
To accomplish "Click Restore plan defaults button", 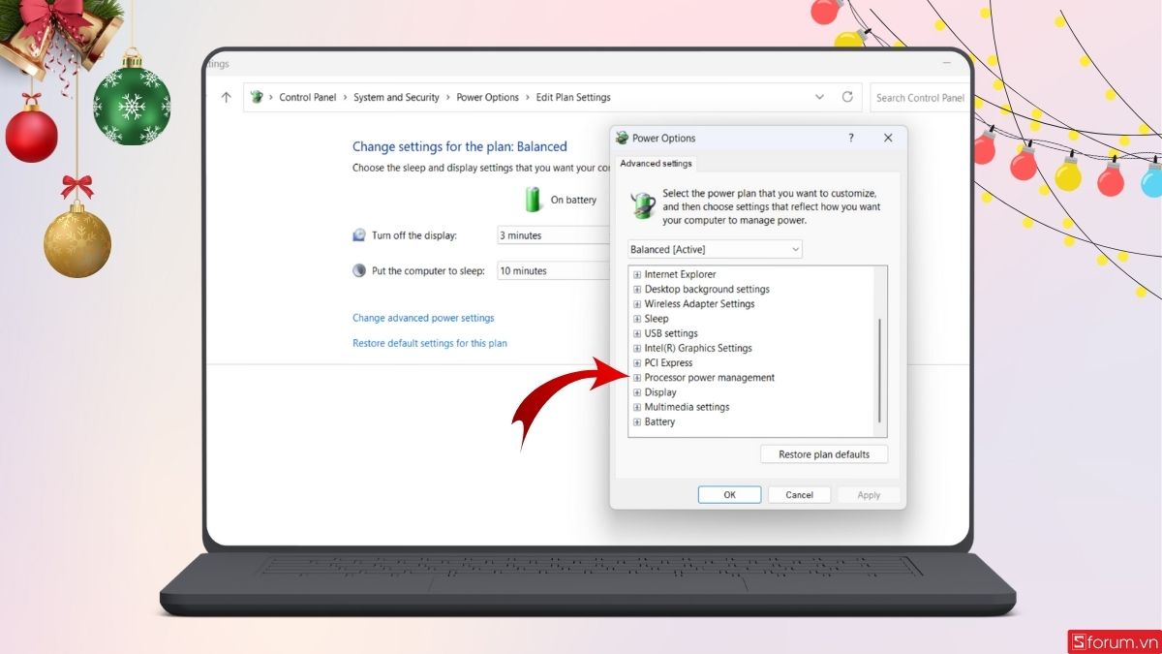I will click(x=824, y=454).
